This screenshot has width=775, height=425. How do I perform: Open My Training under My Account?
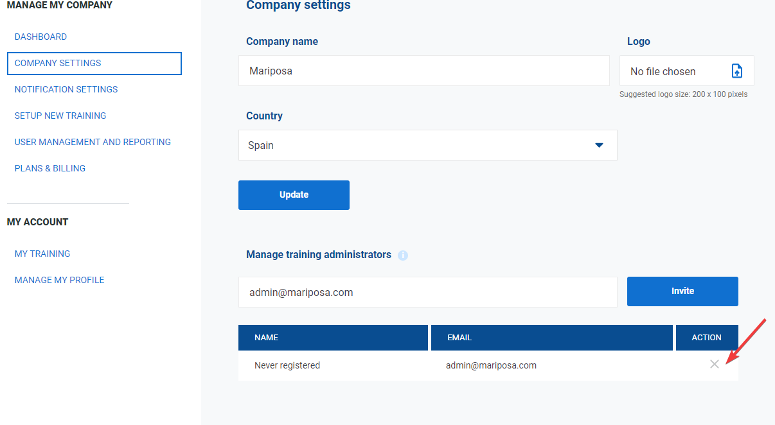click(42, 254)
